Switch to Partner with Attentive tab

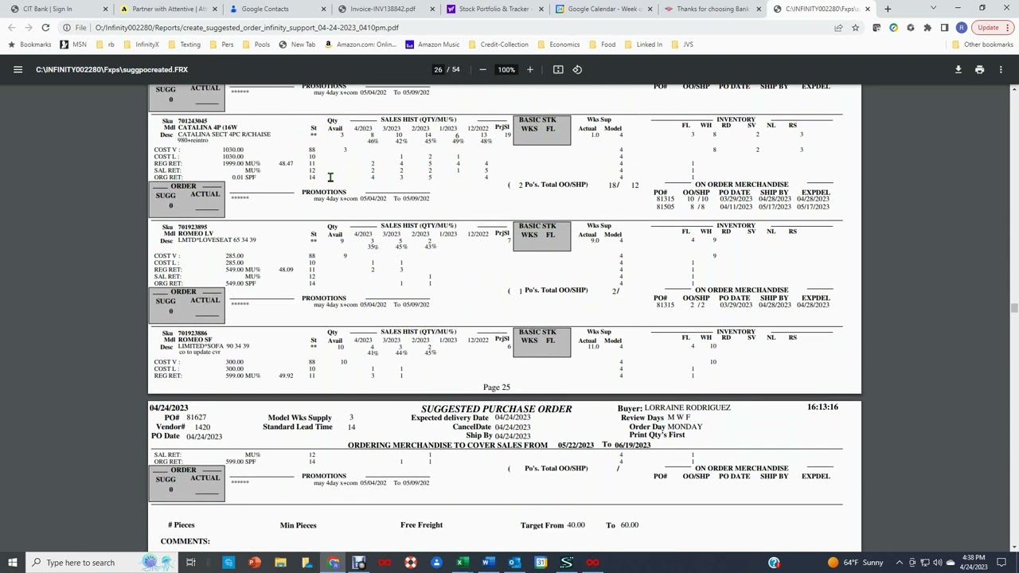pos(169,9)
